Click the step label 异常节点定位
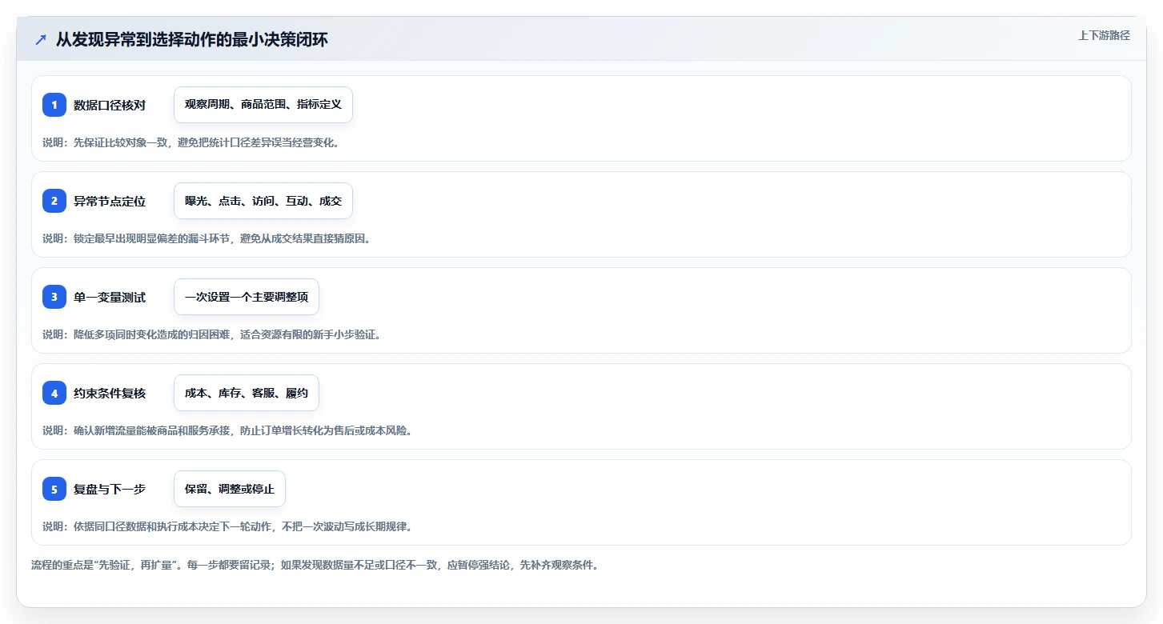Image resolution: width=1163 pixels, height=624 pixels. point(110,202)
